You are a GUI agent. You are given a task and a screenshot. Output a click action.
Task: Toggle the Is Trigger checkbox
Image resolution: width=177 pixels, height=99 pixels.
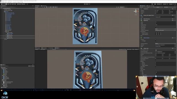point(156,41)
